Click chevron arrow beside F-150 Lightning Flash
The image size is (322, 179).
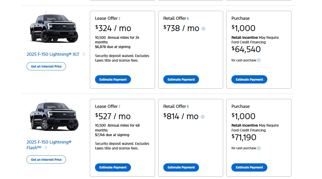click(46, 148)
